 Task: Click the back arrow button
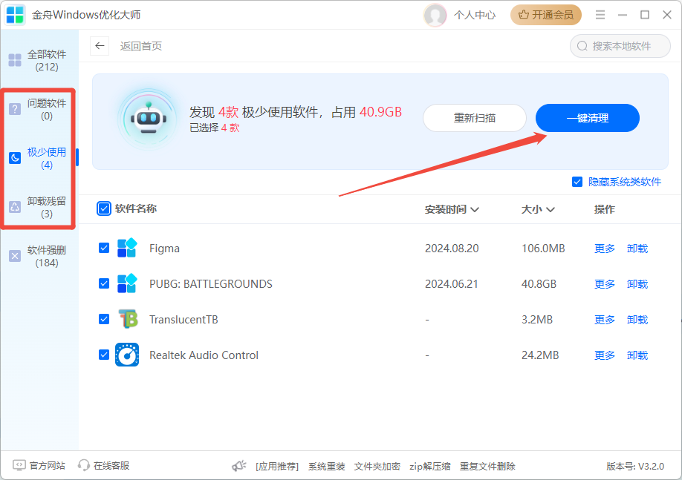pyautogui.click(x=100, y=45)
